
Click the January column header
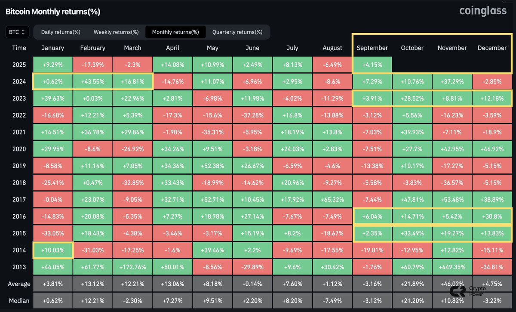(x=52, y=48)
